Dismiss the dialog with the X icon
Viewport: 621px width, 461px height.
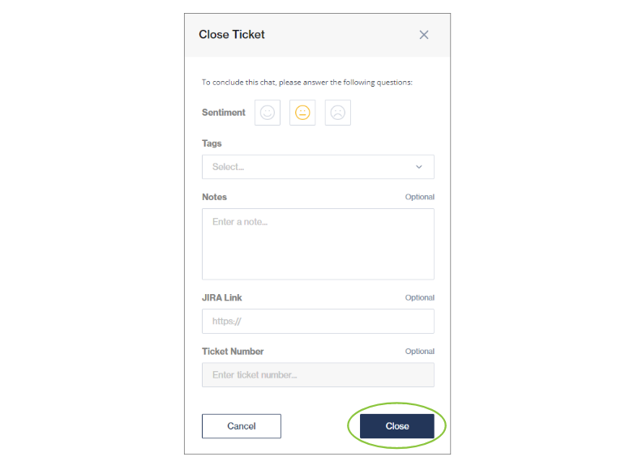click(424, 35)
